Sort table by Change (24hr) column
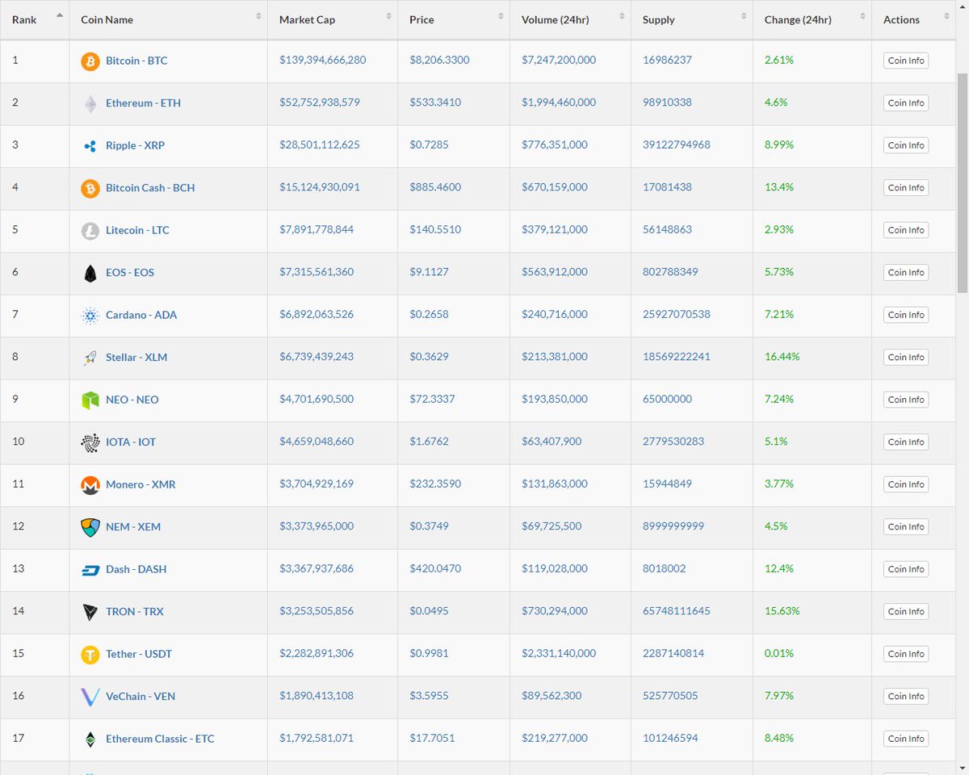The width and height of the screenshot is (969, 775). click(x=812, y=19)
